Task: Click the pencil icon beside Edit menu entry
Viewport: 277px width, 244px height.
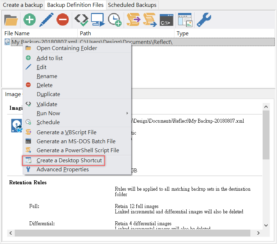Action: pos(28,67)
